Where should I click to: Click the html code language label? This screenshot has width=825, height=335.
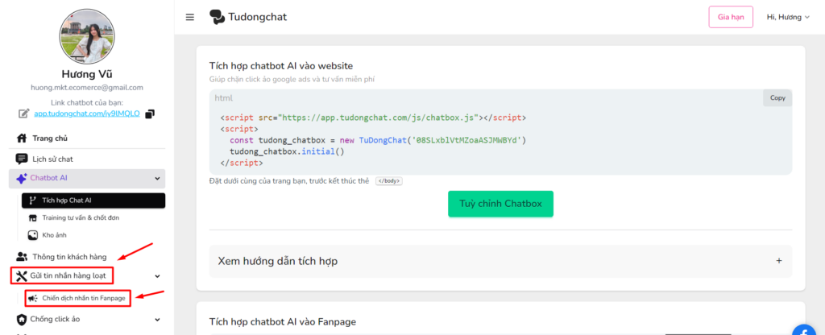(x=224, y=97)
